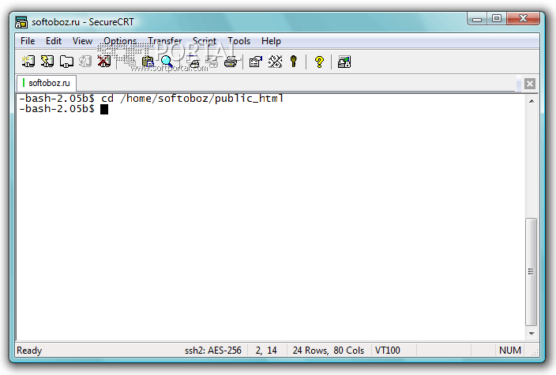Click 'VT100' emulation status entry
556x375 pixels.
click(x=387, y=351)
